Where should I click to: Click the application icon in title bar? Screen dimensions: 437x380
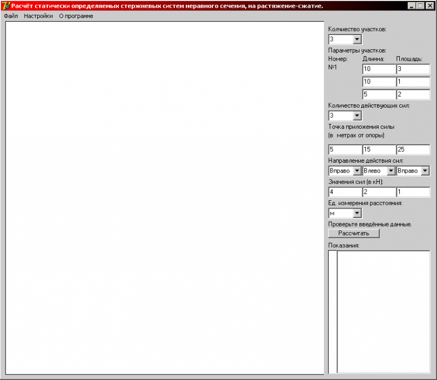(5, 6)
